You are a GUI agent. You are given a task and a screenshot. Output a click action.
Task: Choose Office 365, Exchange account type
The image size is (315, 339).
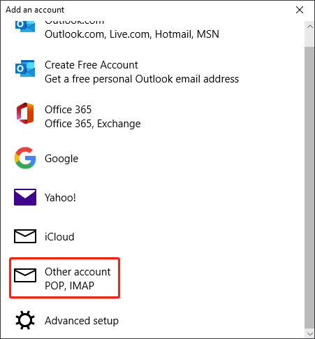pos(93,124)
